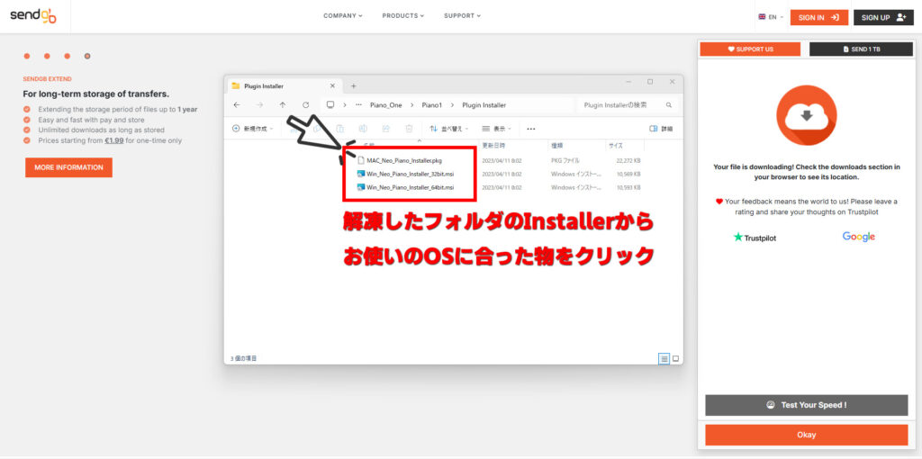Refresh the Plugin Installer folder view
922x459 pixels.
306,105
